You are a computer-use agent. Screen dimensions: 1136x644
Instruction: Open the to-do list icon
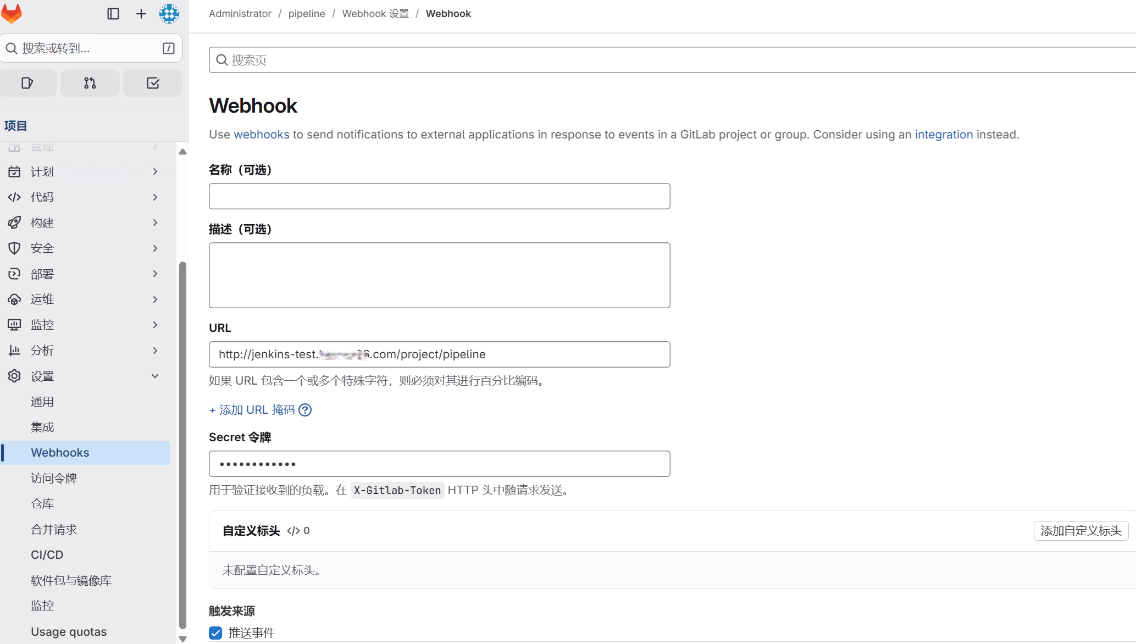tap(153, 83)
